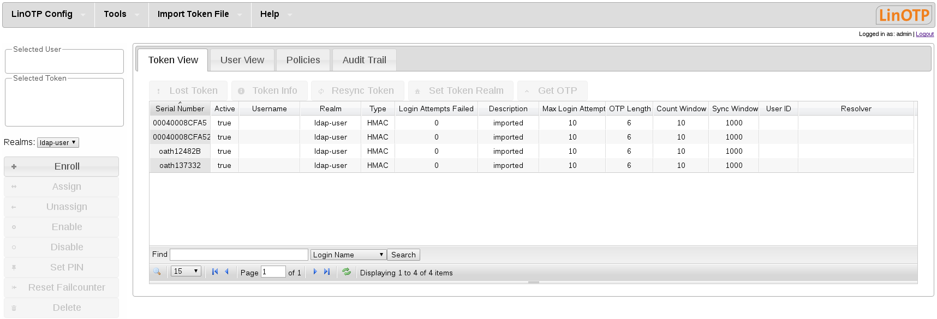
Task: Click into the Find text field
Action: (x=238, y=255)
